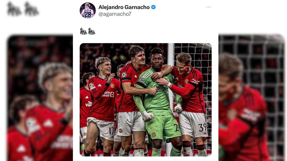
Task: Click the number 17 on the white shorts
Action: tap(111, 131)
